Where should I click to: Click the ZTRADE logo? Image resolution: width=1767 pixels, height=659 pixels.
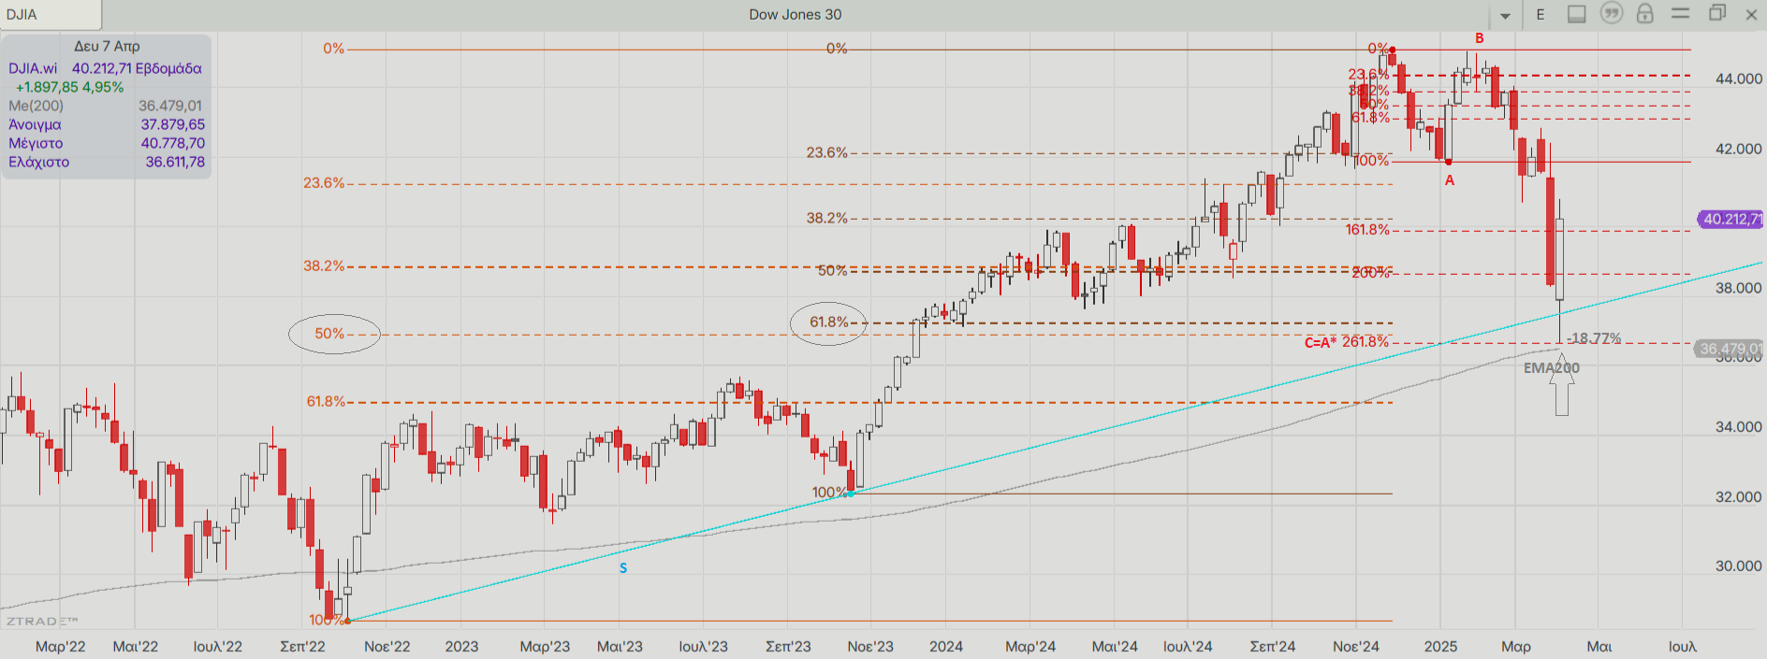click(42, 621)
